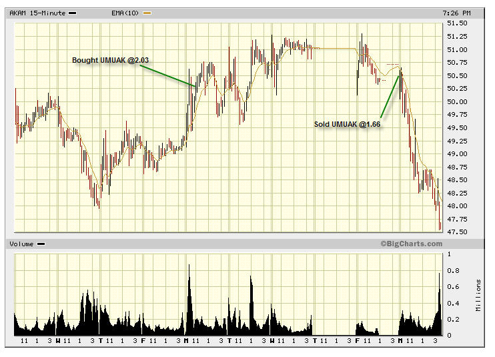Click the AKAM 15-Minute chart title
The height and width of the screenshot is (357, 495).
pyautogui.click(x=37, y=13)
